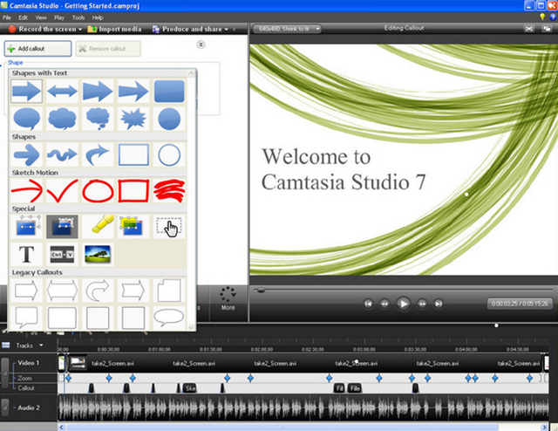The width and height of the screenshot is (558, 431).
Task: Click Import media button
Action: (114, 29)
